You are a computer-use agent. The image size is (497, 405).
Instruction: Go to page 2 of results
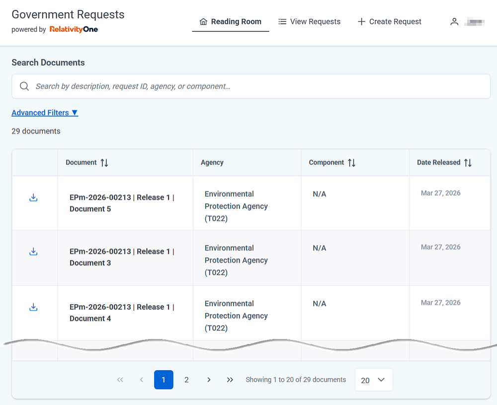186,380
